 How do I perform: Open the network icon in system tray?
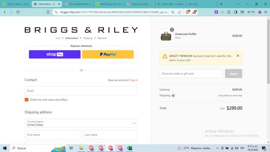[232, 148]
